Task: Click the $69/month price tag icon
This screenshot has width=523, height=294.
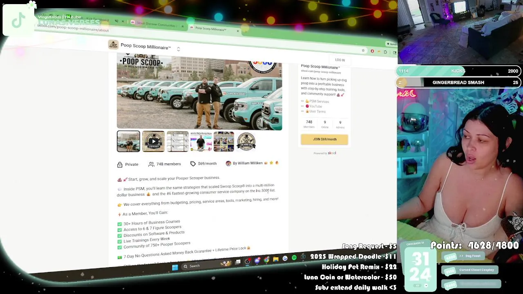Action: coord(193,164)
